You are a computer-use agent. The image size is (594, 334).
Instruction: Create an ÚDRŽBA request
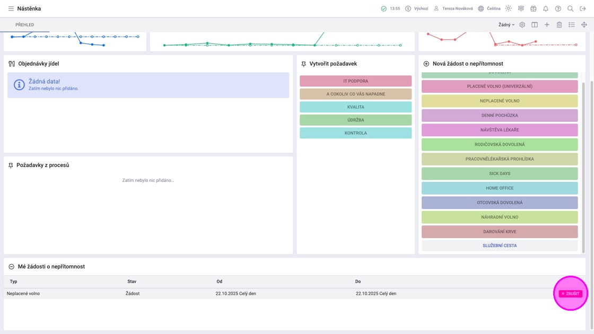(x=355, y=120)
